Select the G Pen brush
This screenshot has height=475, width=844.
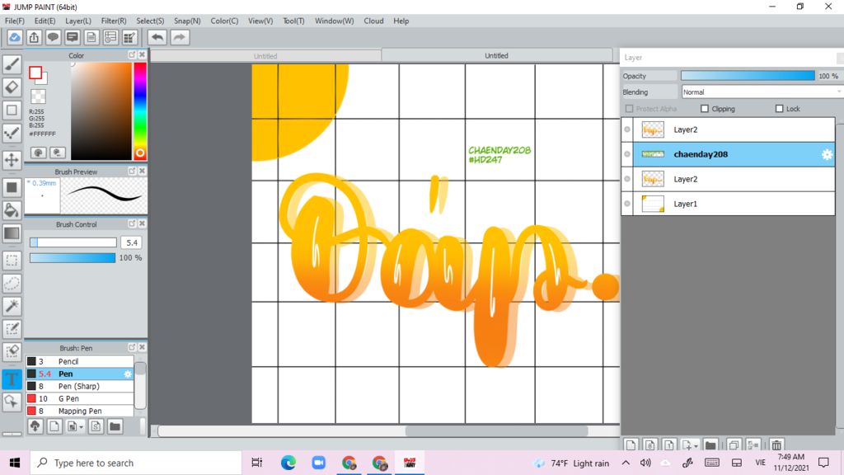80,398
